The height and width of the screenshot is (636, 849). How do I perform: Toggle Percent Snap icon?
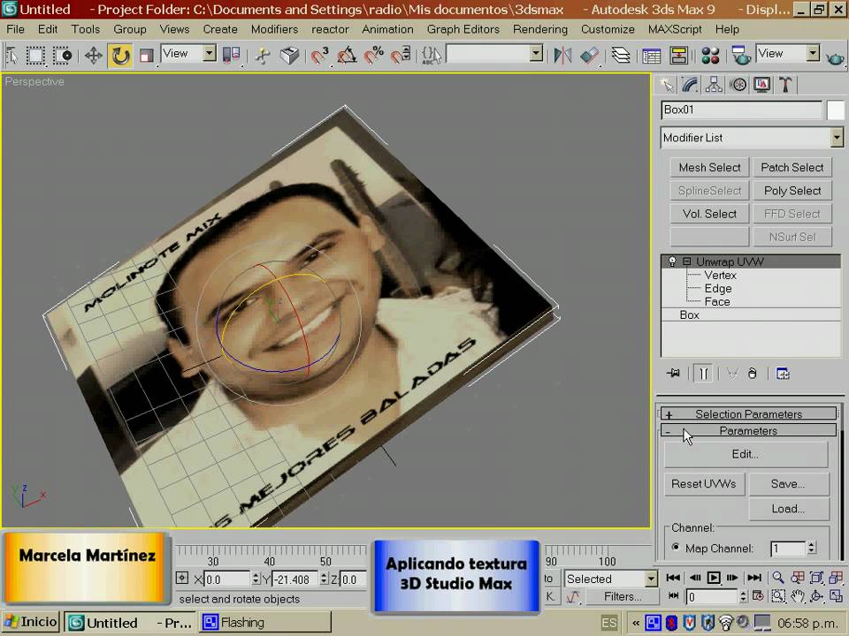(x=373, y=55)
